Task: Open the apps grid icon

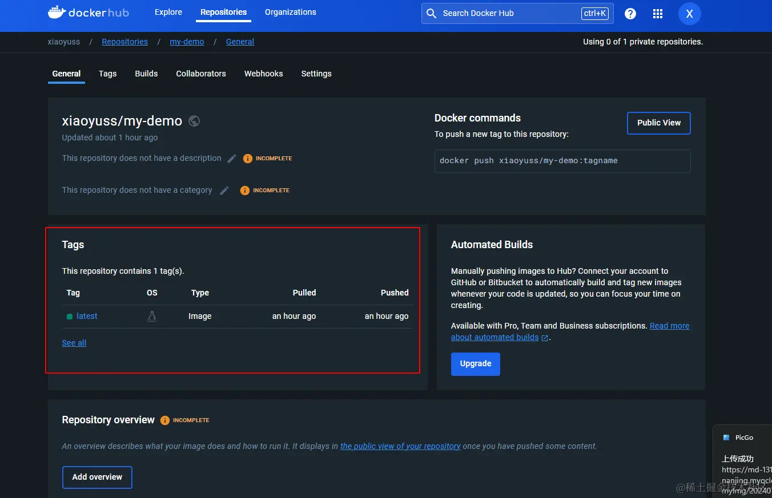Action: pyautogui.click(x=658, y=14)
